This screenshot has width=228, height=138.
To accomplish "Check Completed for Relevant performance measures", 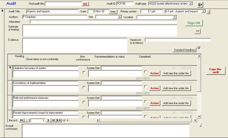I will (146, 101).
